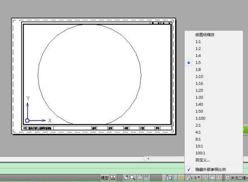
Task: Open the viewport scale 1:5 dropdown
Action: pos(193,178)
